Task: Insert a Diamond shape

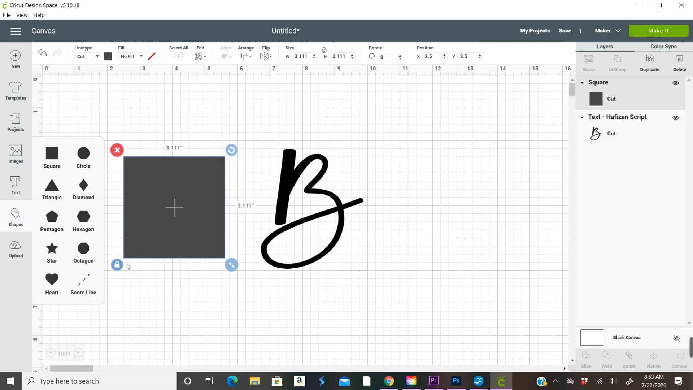Action: click(83, 189)
